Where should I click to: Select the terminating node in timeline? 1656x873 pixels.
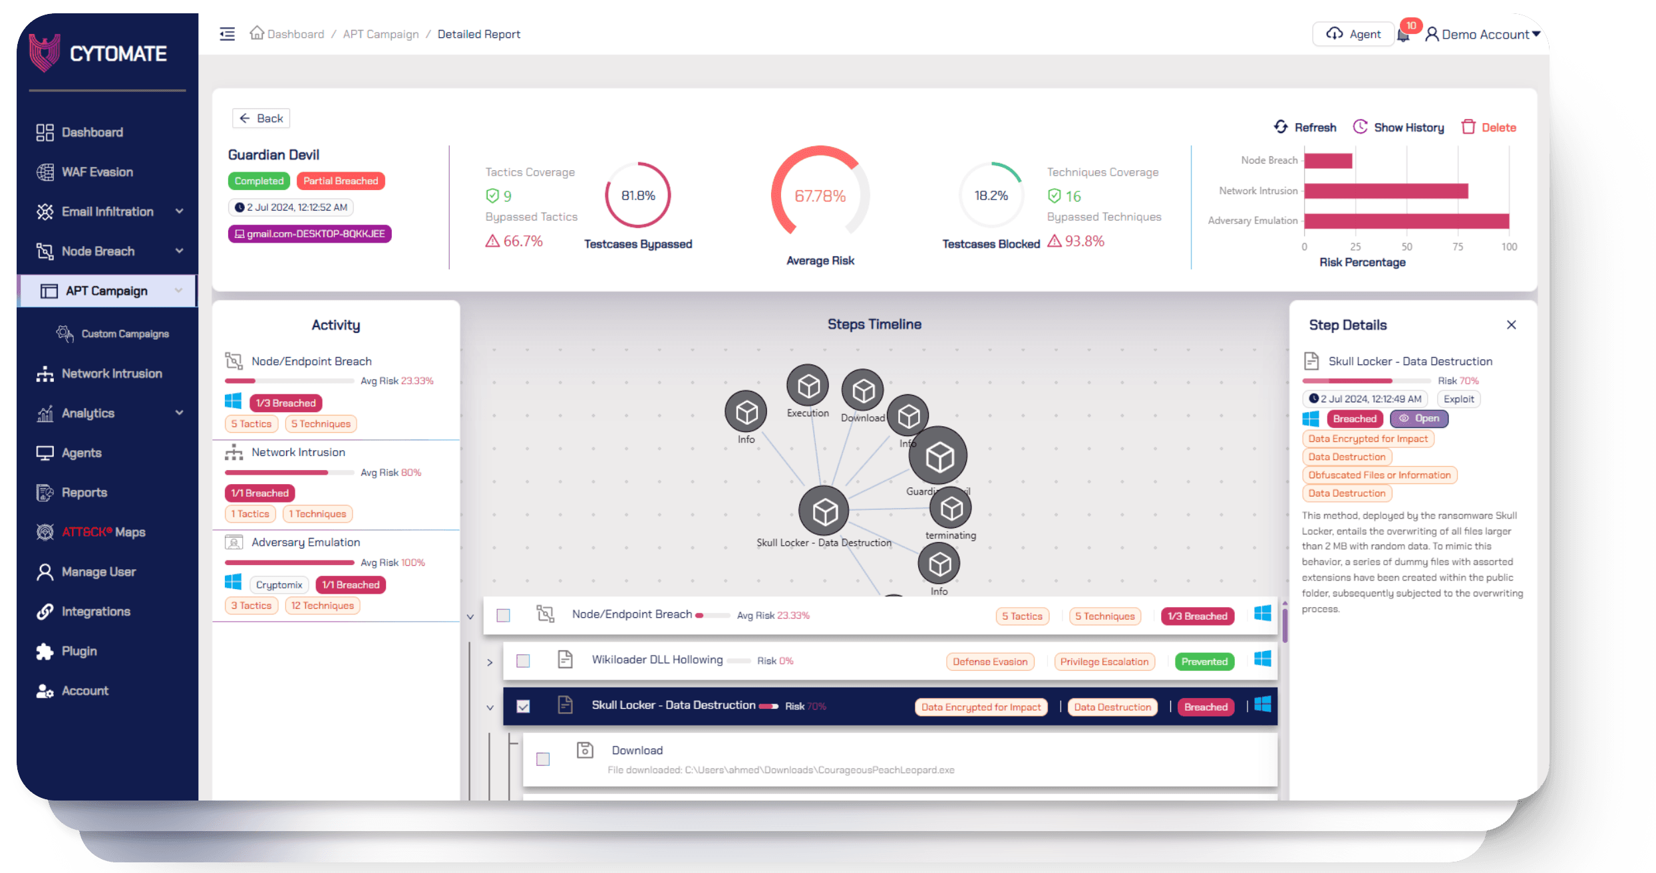point(951,509)
